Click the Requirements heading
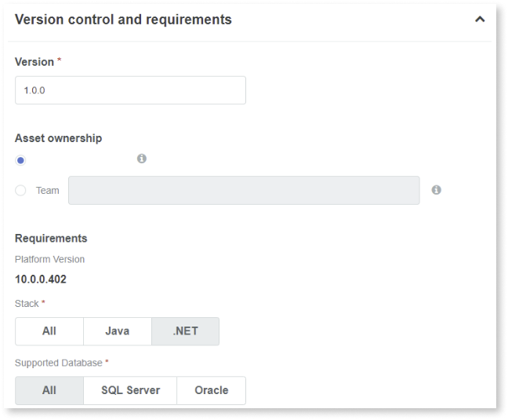The image size is (508, 420). 51,238
